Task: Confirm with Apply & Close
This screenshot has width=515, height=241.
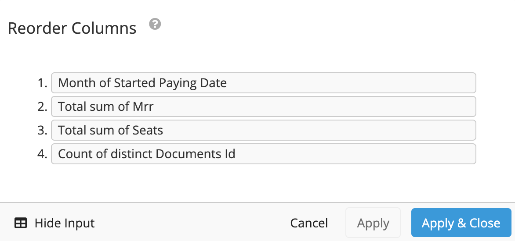Action: pyautogui.click(x=461, y=223)
